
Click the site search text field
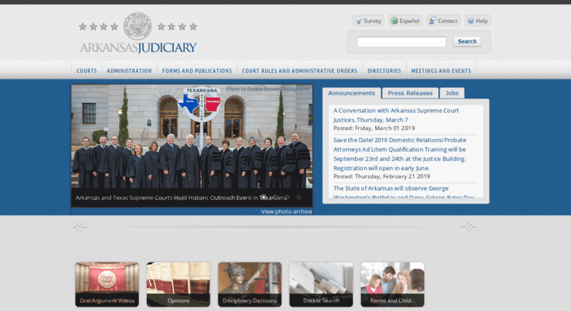[401, 41]
